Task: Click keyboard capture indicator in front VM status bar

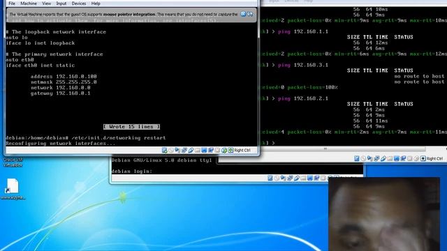Action: pos(230,150)
